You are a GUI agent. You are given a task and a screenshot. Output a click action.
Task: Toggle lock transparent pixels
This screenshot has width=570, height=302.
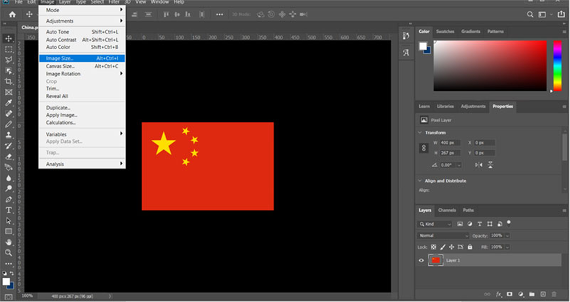(434, 247)
